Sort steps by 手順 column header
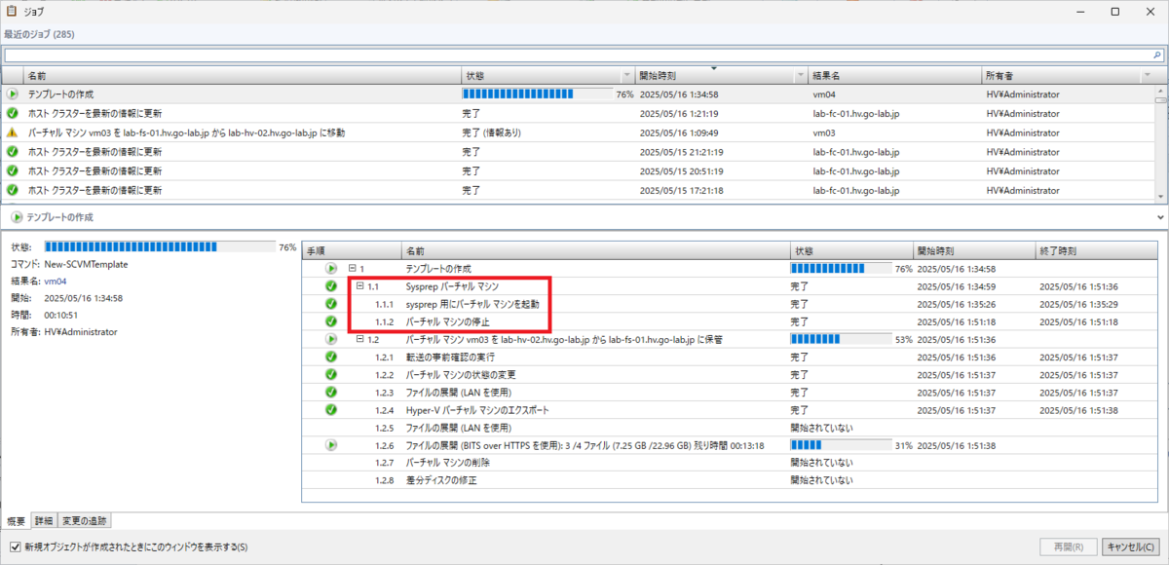Viewport: 1169px width, 565px height. click(352, 249)
